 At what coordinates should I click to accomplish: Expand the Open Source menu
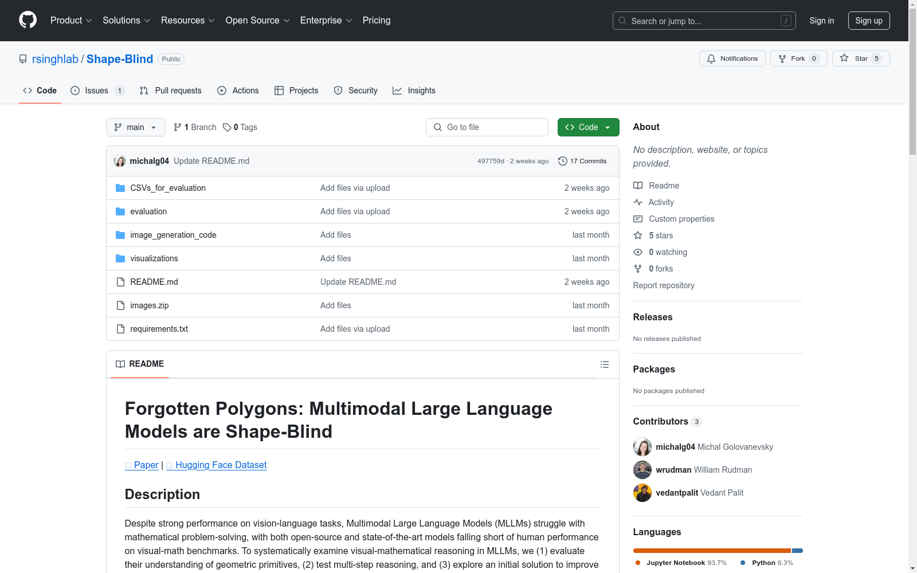pyautogui.click(x=258, y=21)
